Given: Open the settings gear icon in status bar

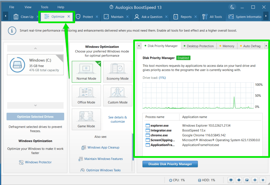Looking at the screenshot, I should click(x=255, y=180).
